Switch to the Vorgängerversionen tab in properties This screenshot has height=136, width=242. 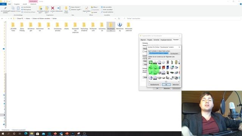(166, 40)
